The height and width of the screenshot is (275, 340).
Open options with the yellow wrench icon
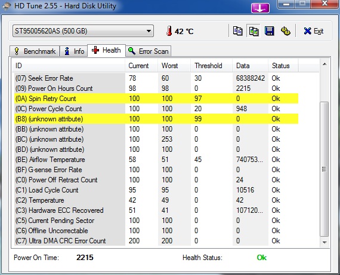pos(286,31)
